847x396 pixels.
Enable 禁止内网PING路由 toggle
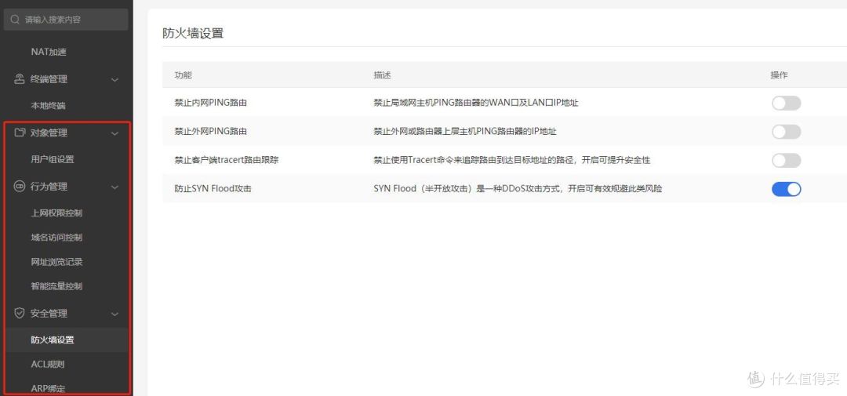(786, 104)
